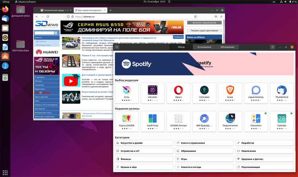Click the Включить темный режим button
The height and width of the screenshot is (177, 298).
(x=204, y=23)
